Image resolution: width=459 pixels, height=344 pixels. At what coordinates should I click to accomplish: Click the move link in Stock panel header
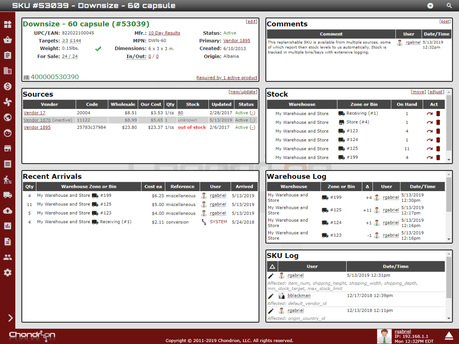(x=418, y=92)
